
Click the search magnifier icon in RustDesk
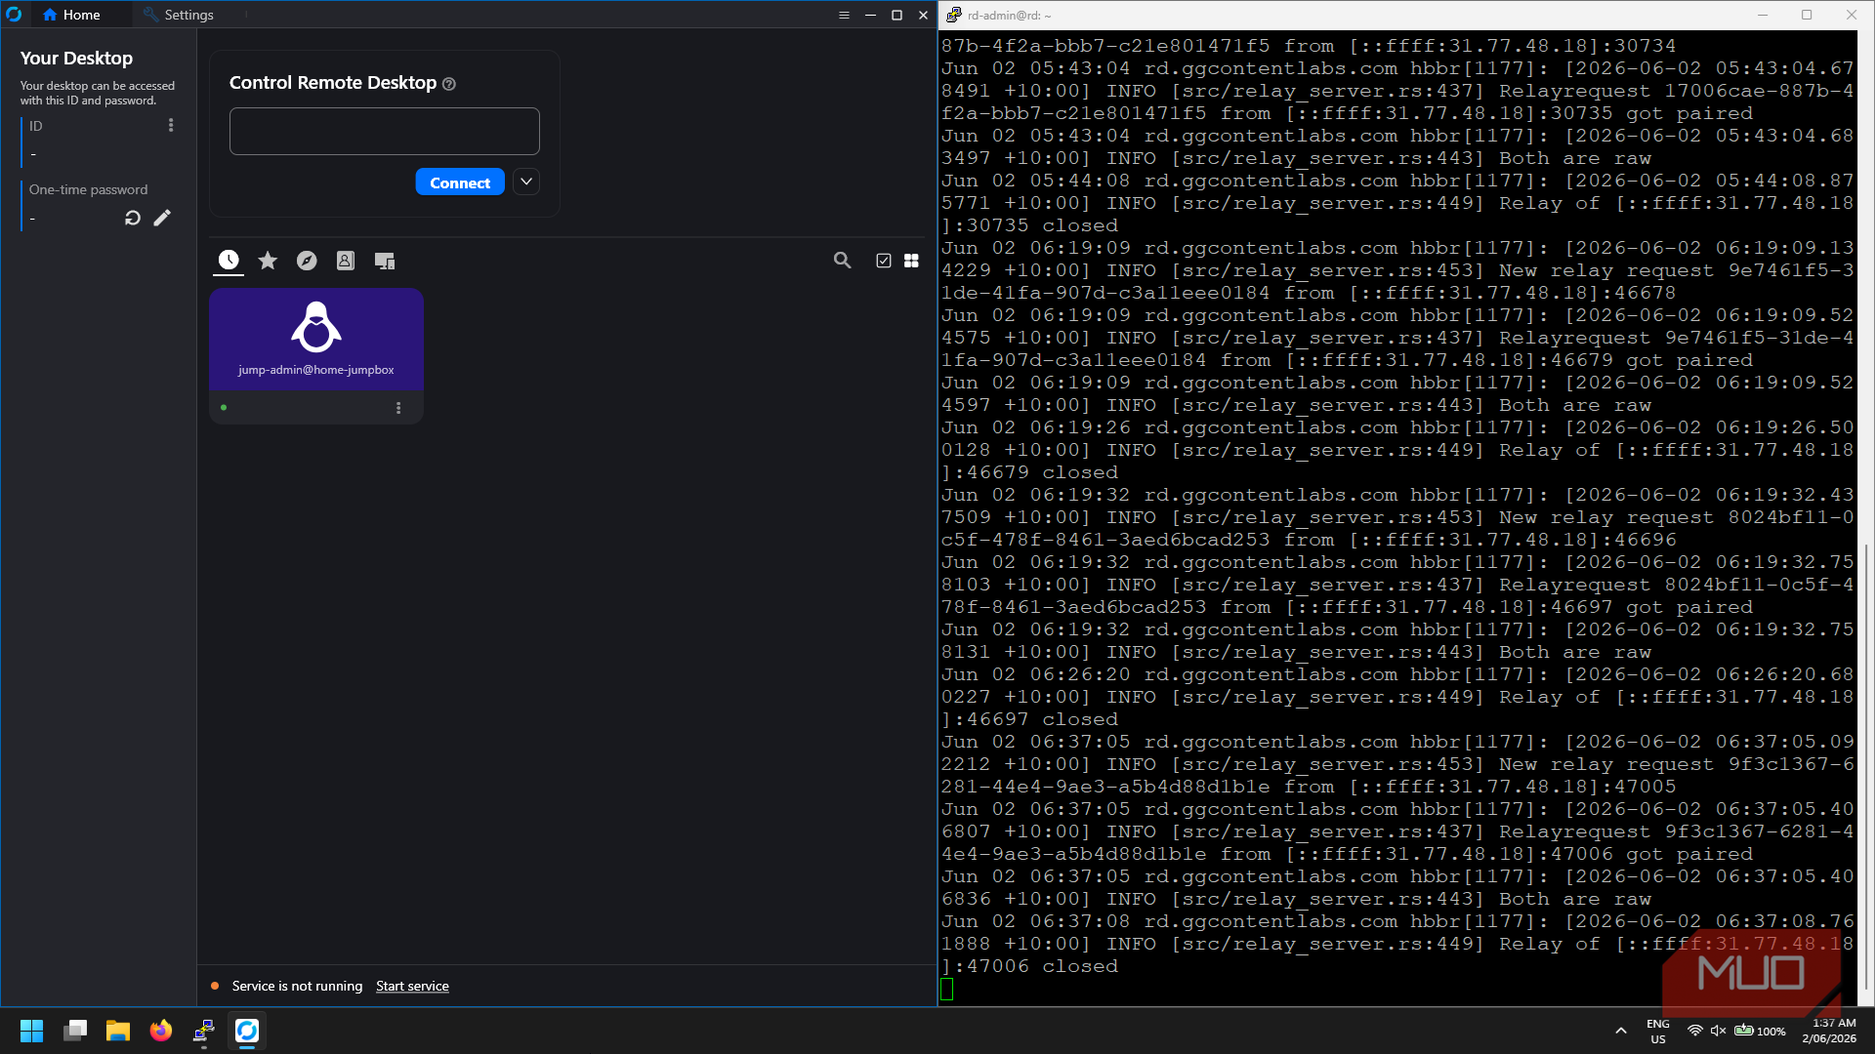842,261
